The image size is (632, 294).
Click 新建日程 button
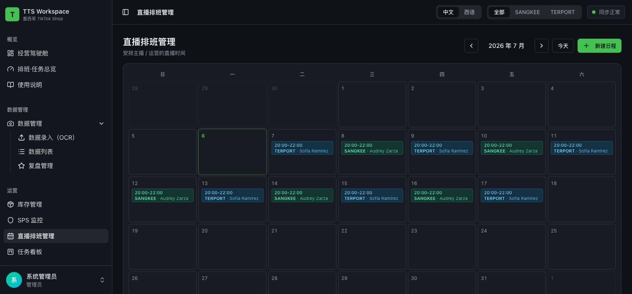click(600, 46)
